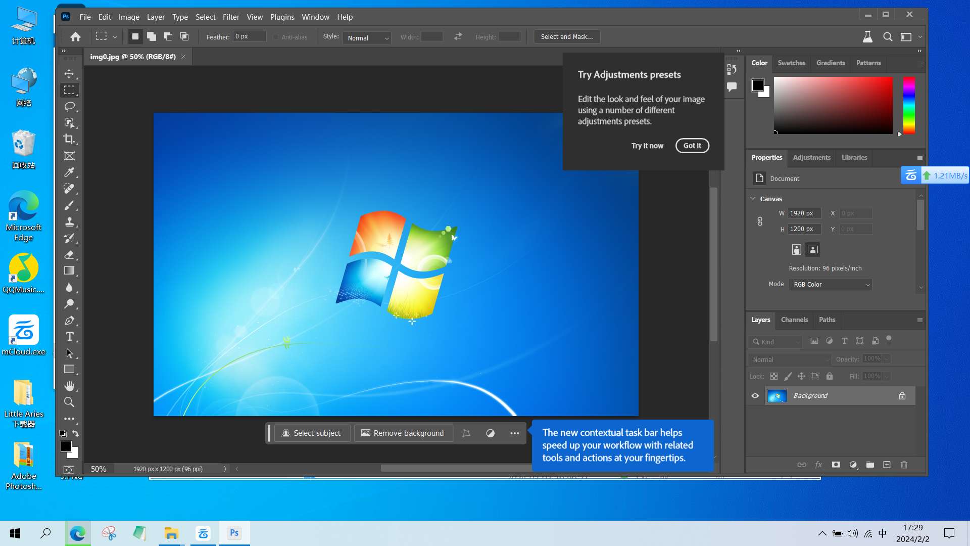Click Remove background button

tap(403, 433)
